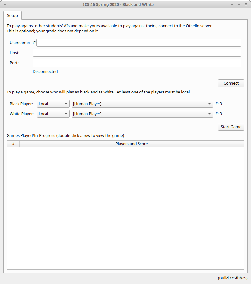Click the Username label
Viewport: 251px width, 284px height.
20,43
